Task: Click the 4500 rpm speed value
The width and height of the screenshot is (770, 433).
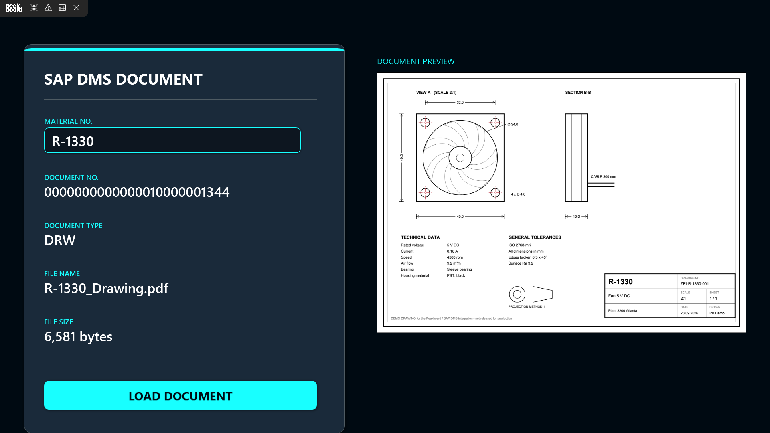Action: pyautogui.click(x=455, y=257)
